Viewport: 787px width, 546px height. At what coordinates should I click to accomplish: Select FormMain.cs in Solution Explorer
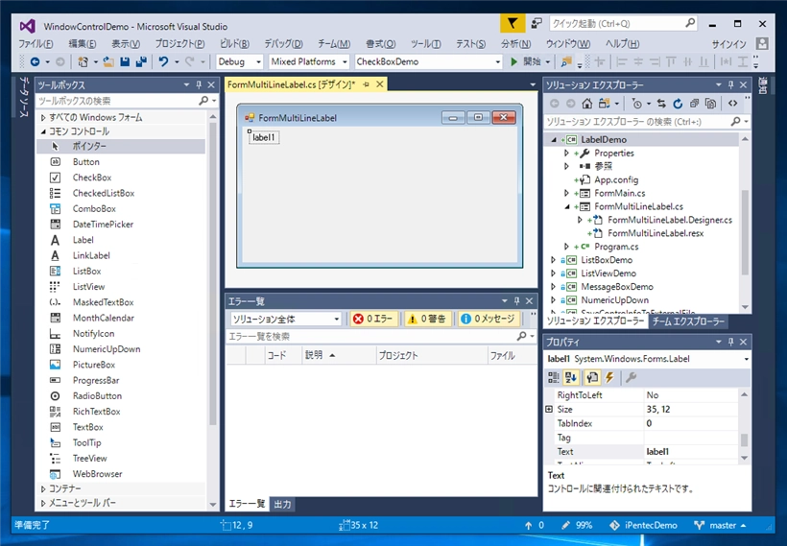(x=620, y=193)
